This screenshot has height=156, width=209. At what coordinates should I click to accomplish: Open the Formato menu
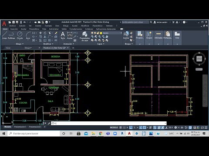coord(48,26)
